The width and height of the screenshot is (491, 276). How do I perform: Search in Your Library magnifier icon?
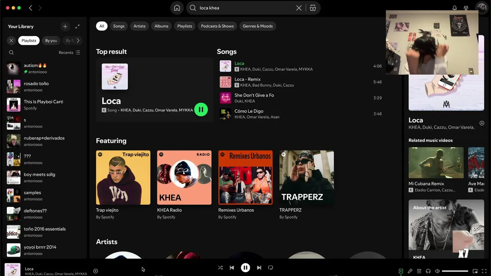tap(11, 53)
